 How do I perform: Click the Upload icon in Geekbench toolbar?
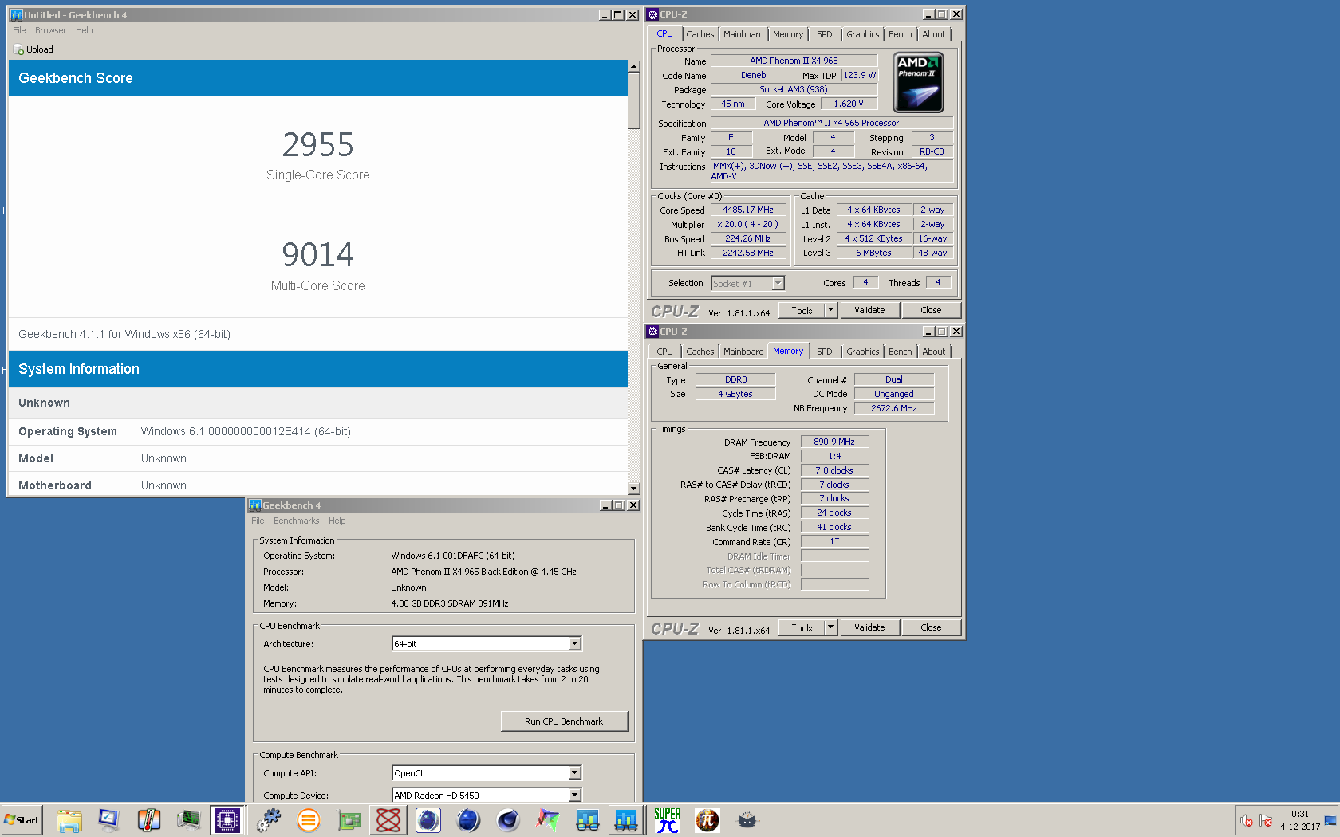[18, 49]
